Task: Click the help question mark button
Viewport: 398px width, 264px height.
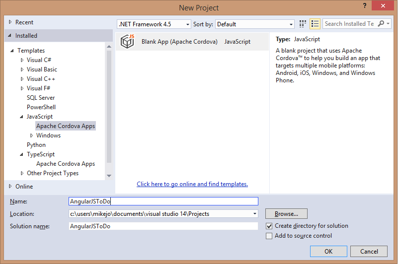Action: [365, 6]
